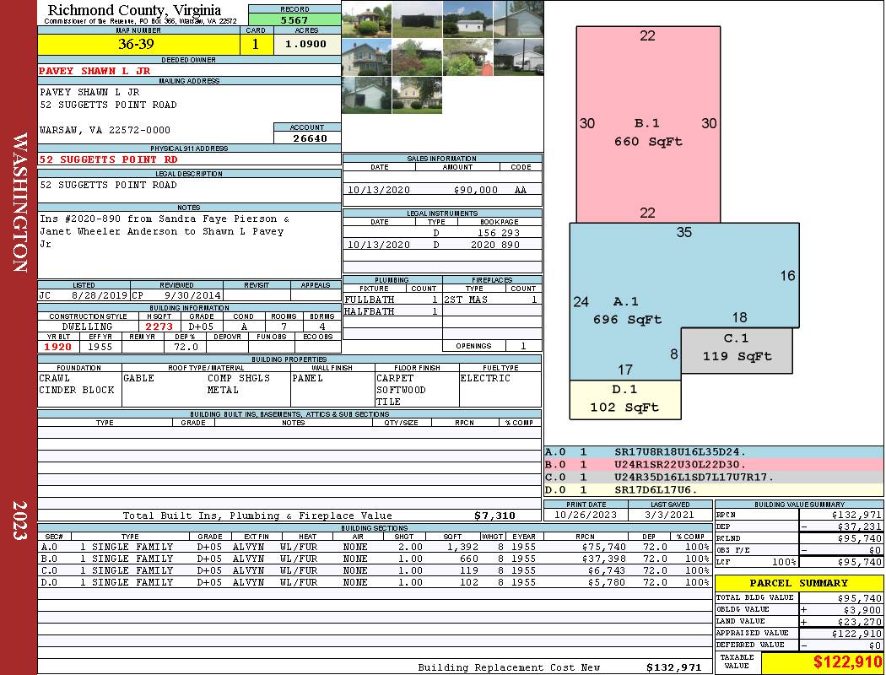Click the LAND VALUE amount $23,270
The height and width of the screenshot is (675, 886).
(860, 621)
